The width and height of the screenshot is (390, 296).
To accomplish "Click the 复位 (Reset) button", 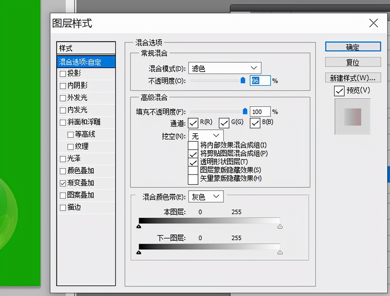I will [x=353, y=62].
